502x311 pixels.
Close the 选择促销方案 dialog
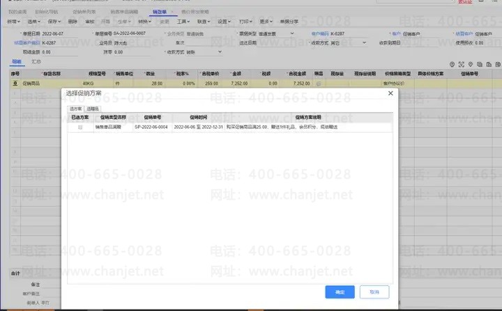390,93
